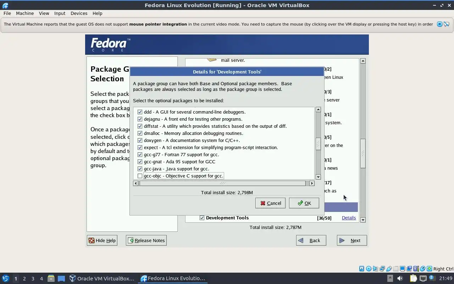Uncheck the doxygen package checkbox
Screen dimensions: 454x284
(x=140, y=140)
